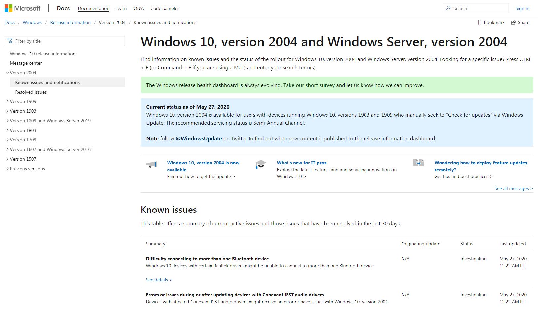Screen dimensions: 538x309
Task: Click the filter icon in title filter box
Action: point(10,41)
